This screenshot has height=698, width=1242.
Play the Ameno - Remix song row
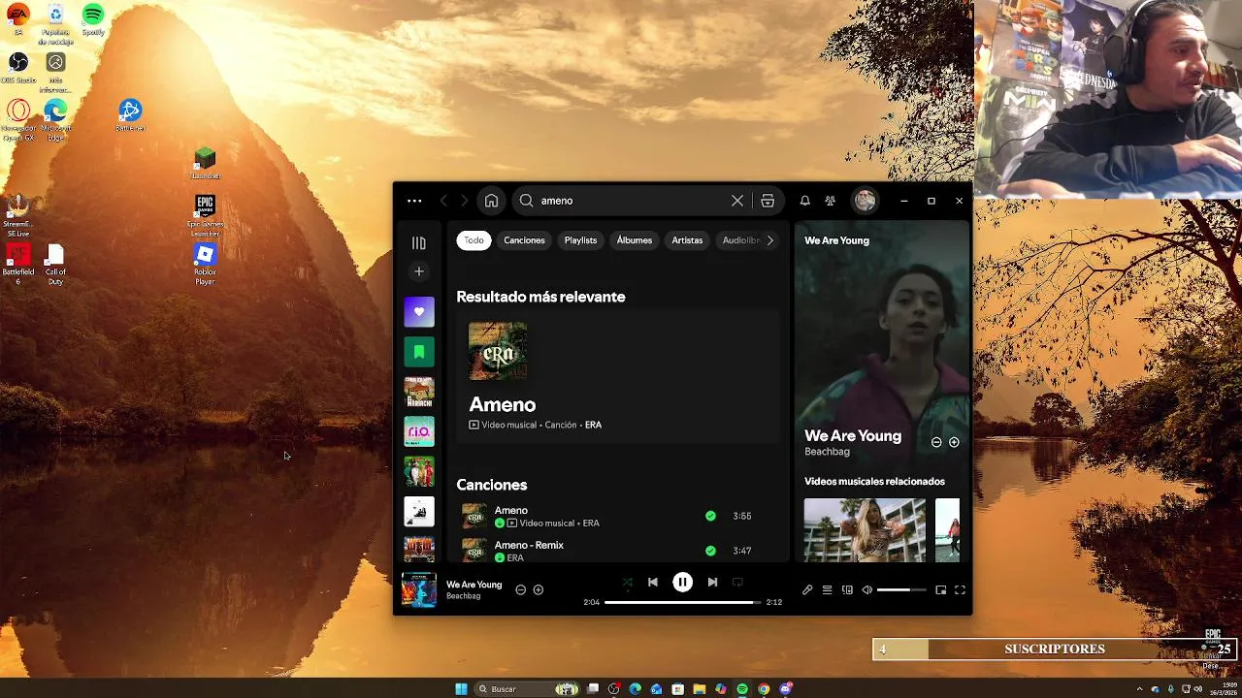click(618, 550)
